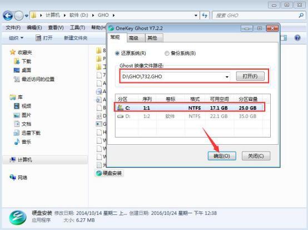This screenshot has height=230, width=308.
Task: Close the OneKey Ghost window with red X
Action: click(272, 28)
